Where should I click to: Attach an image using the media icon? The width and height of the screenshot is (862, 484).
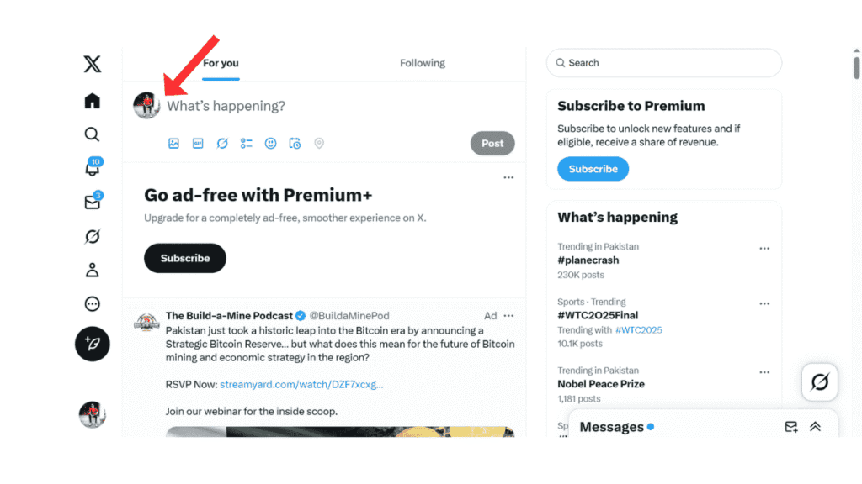pos(173,144)
